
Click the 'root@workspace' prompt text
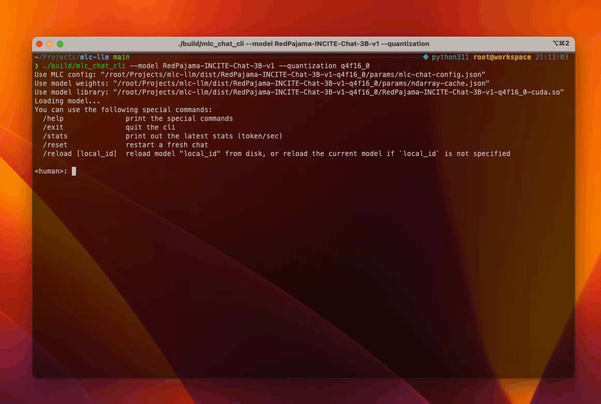click(502, 57)
